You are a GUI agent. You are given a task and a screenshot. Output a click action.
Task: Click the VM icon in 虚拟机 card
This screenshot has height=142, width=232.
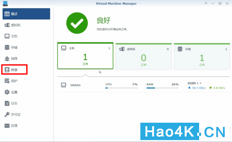coord(122,49)
